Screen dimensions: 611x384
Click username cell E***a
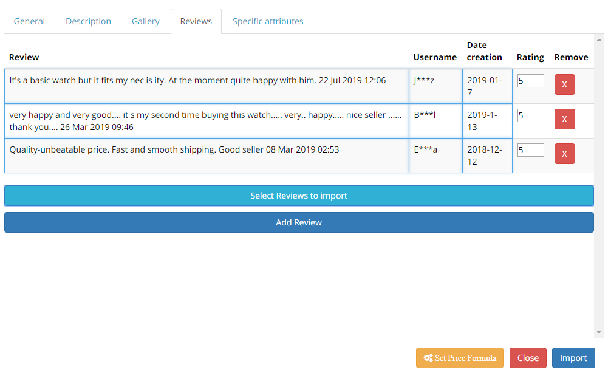tap(435, 156)
